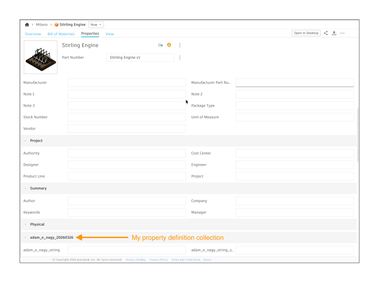Click the Manufacturer input field

pos(127,83)
